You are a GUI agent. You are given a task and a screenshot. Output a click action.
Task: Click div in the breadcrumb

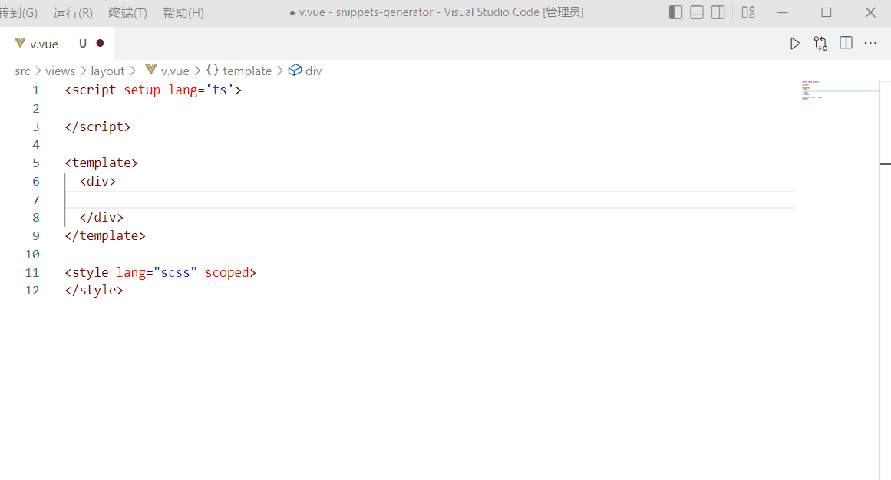(x=314, y=71)
